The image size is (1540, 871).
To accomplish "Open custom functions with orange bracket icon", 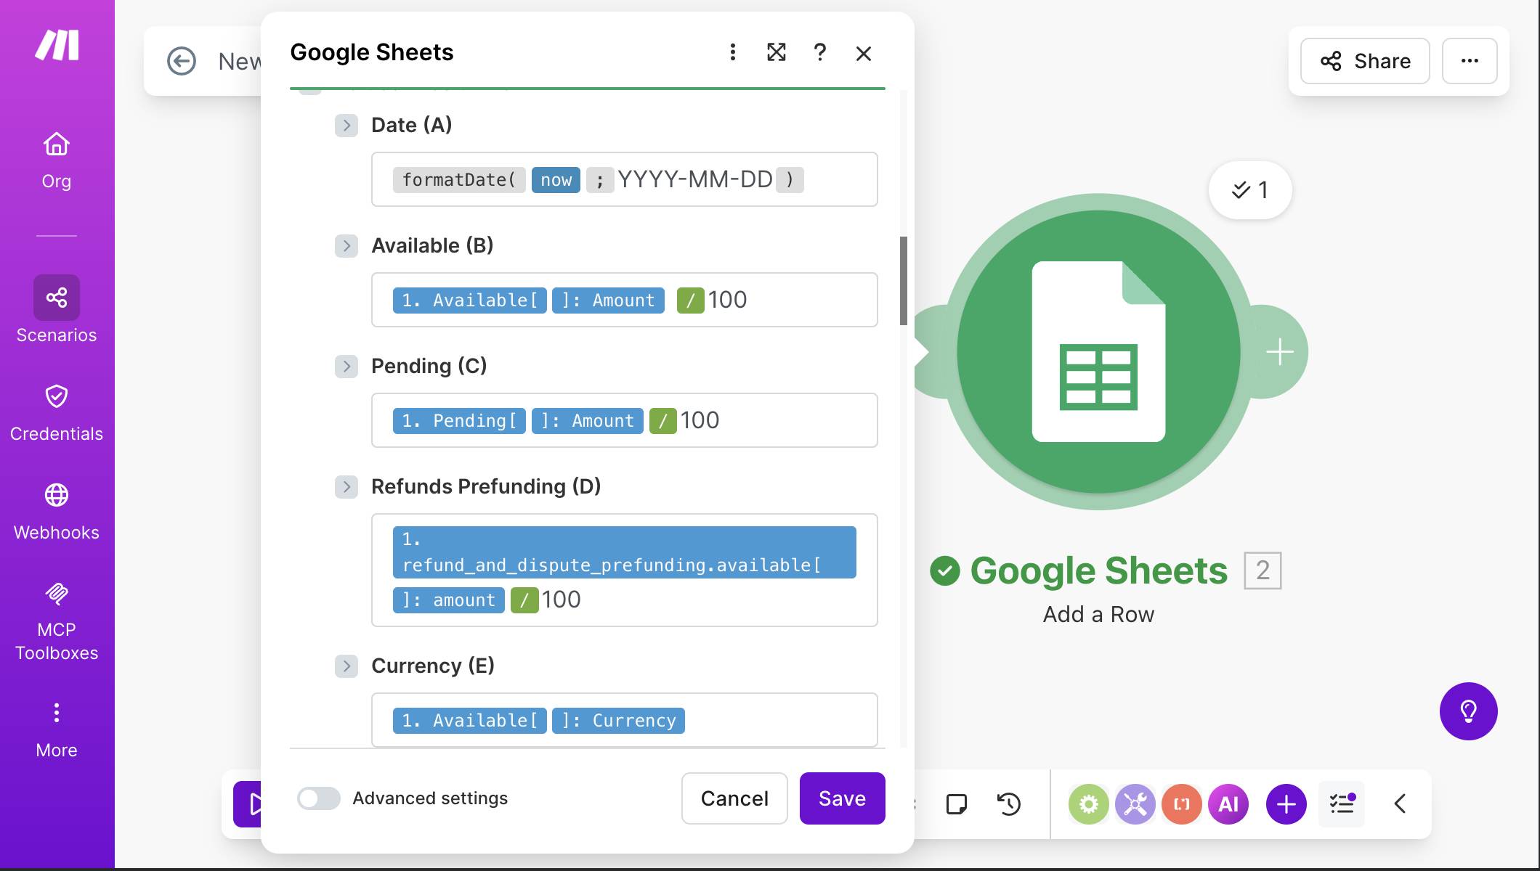I will pos(1182,804).
